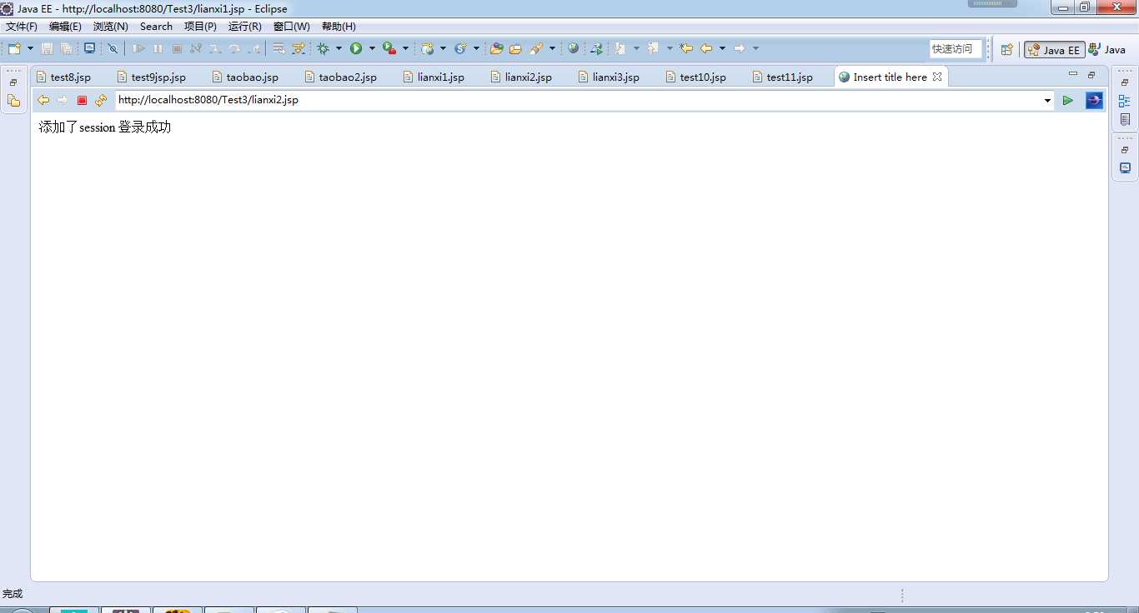This screenshot has width=1139, height=613.
Task: Click the browser Refresh icon
Action: point(101,100)
